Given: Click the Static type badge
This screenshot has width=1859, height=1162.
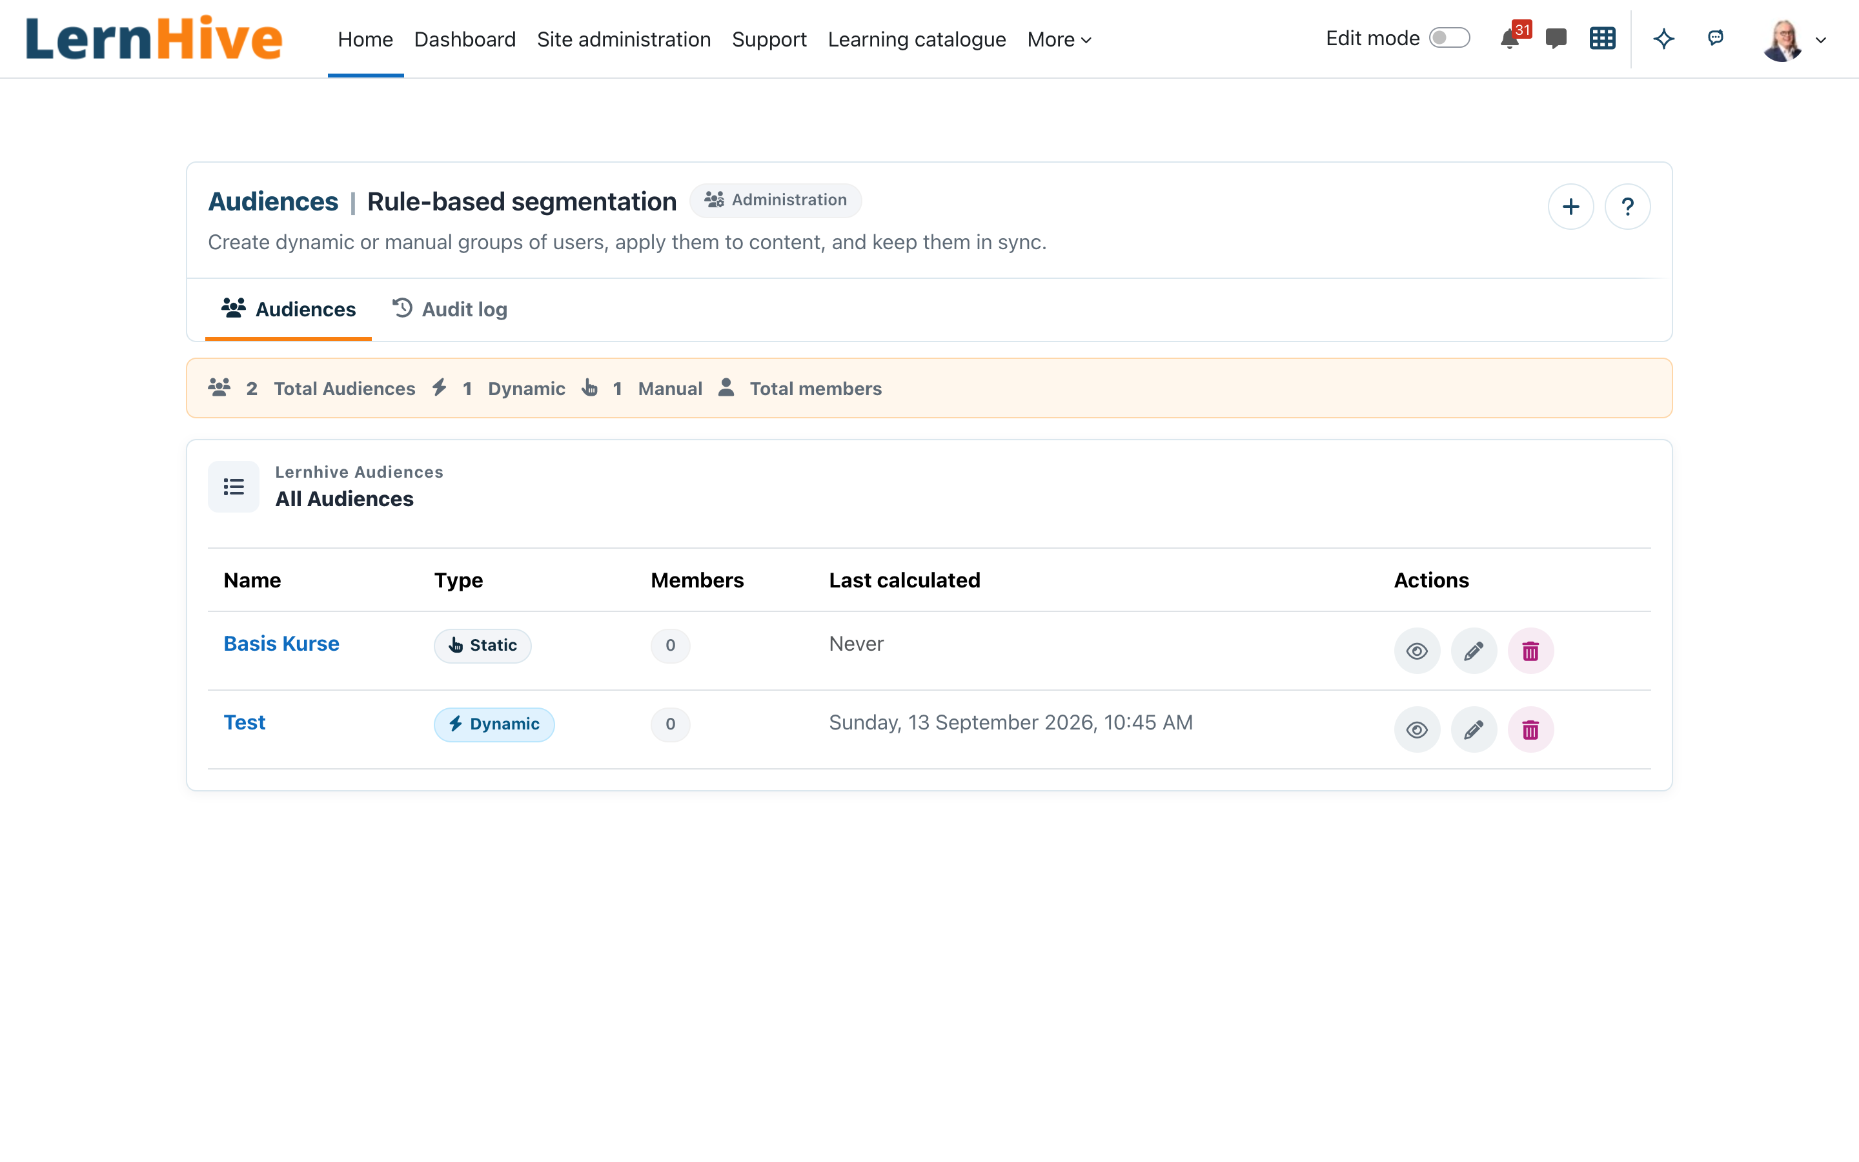Looking at the screenshot, I should point(482,645).
